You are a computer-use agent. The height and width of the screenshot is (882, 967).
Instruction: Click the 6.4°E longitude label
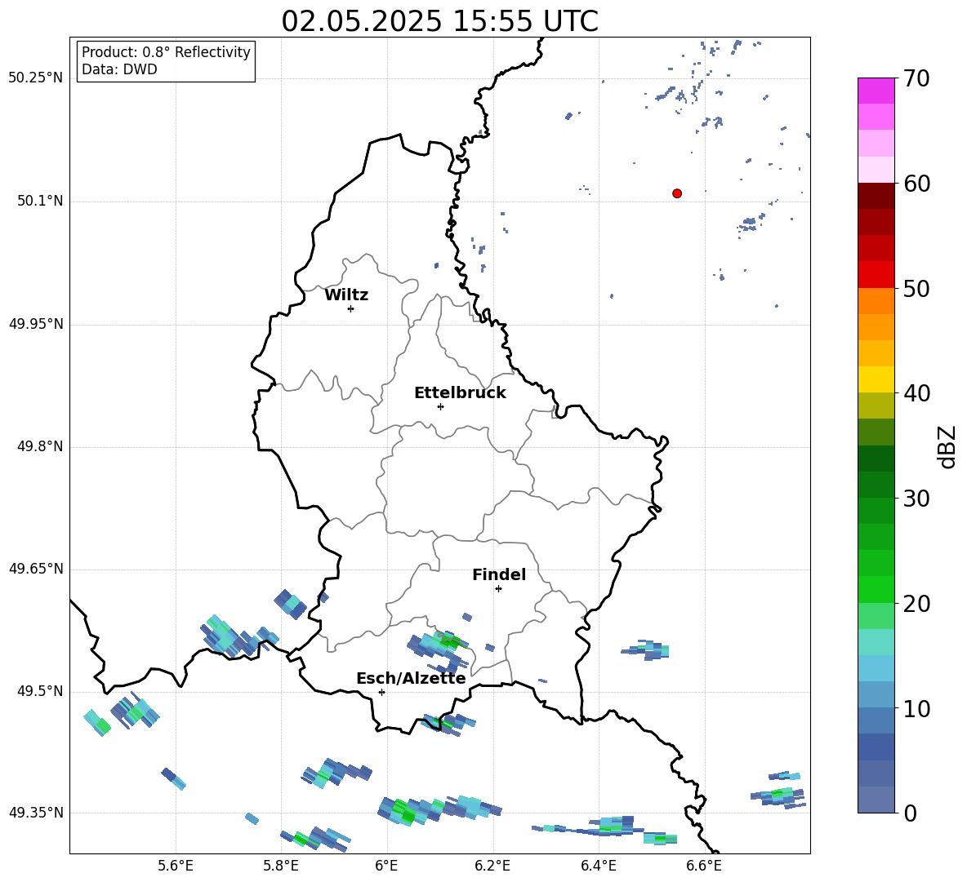pos(598,866)
